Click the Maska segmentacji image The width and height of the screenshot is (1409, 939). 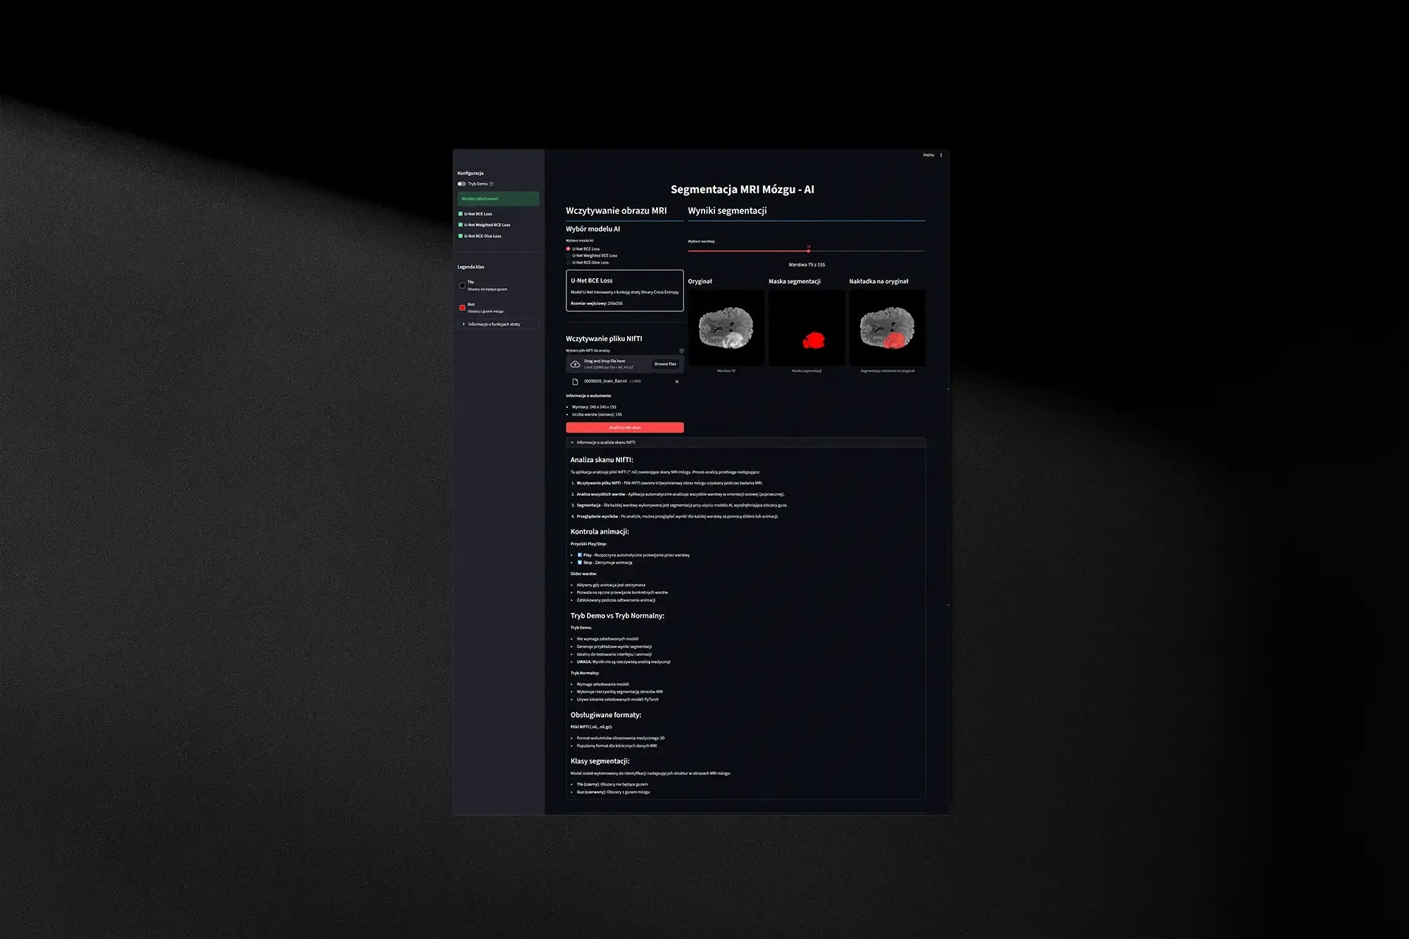807,328
